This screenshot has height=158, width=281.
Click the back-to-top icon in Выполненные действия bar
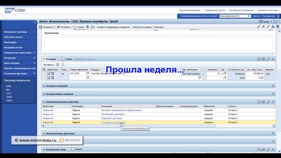coord(273,133)
